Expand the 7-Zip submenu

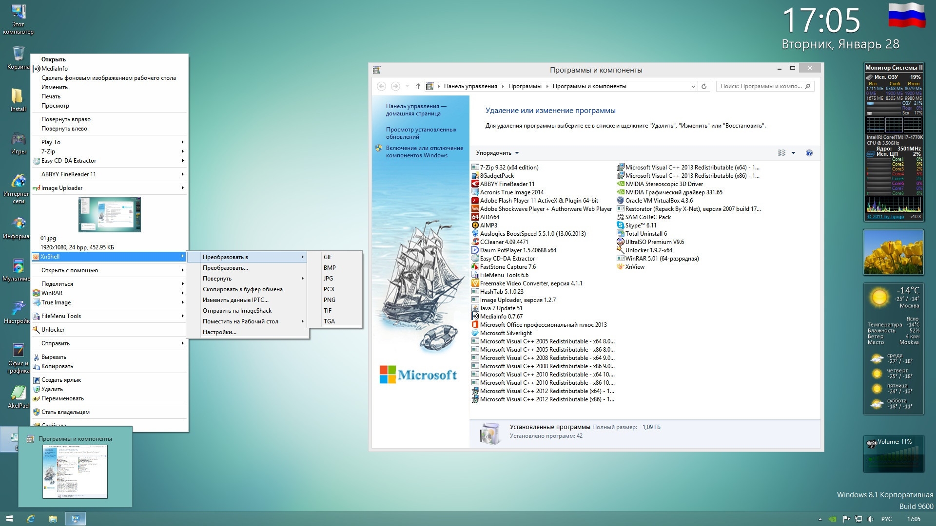[x=110, y=151]
